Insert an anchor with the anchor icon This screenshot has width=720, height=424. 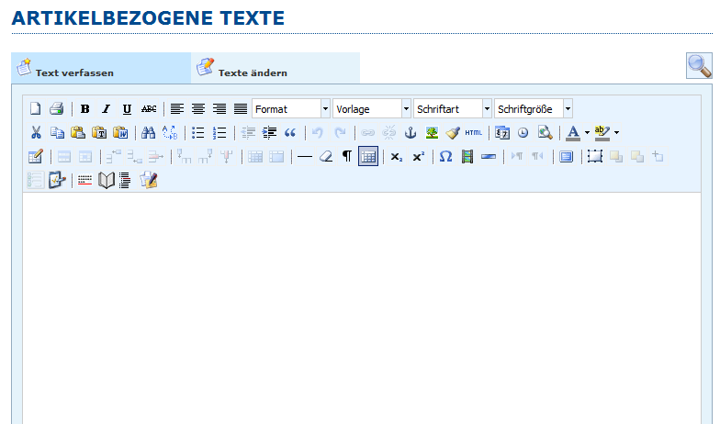click(411, 133)
